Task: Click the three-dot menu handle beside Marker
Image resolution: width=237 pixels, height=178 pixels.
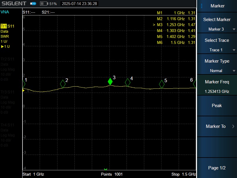Action: pos(201,6)
